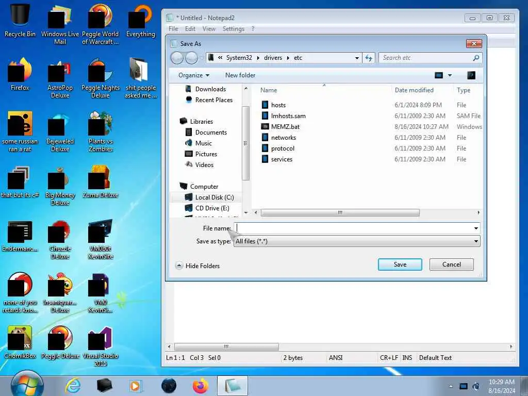Click the search magnifier in Search etc box
Screen dimensions: 528x396
(x=476, y=58)
